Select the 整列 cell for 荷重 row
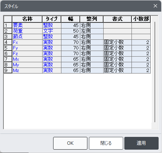 [x=92, y=31]
